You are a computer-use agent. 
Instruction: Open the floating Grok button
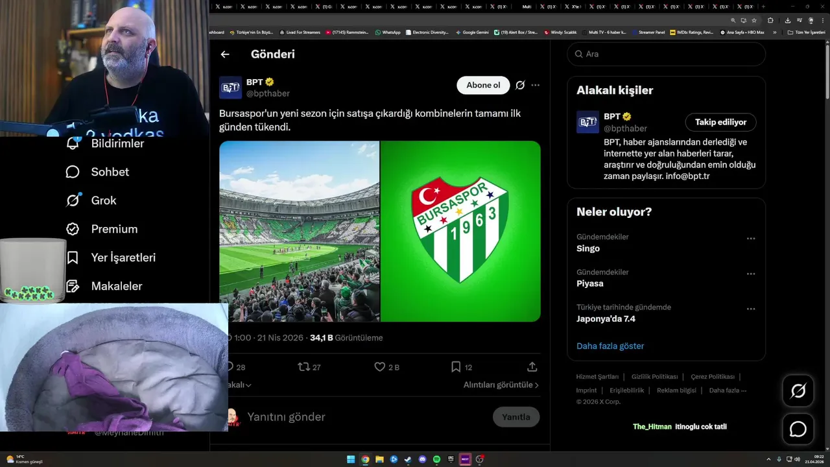[x=798, y=390]
